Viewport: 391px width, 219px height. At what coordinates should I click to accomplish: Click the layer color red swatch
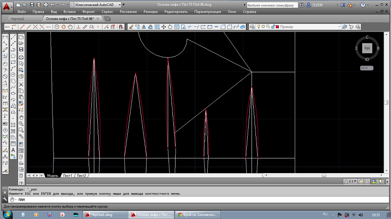coord(277,27)
